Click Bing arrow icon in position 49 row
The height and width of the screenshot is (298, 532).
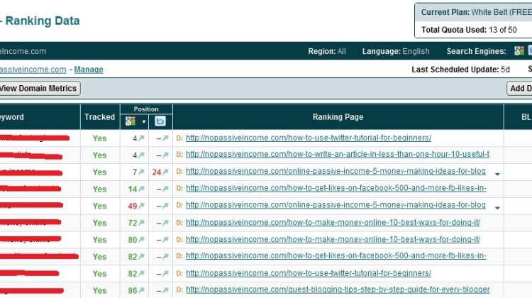[x=165, y=206]
